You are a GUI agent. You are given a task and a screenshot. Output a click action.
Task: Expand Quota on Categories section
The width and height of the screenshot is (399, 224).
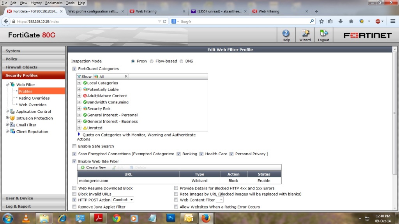pos(79,134)
